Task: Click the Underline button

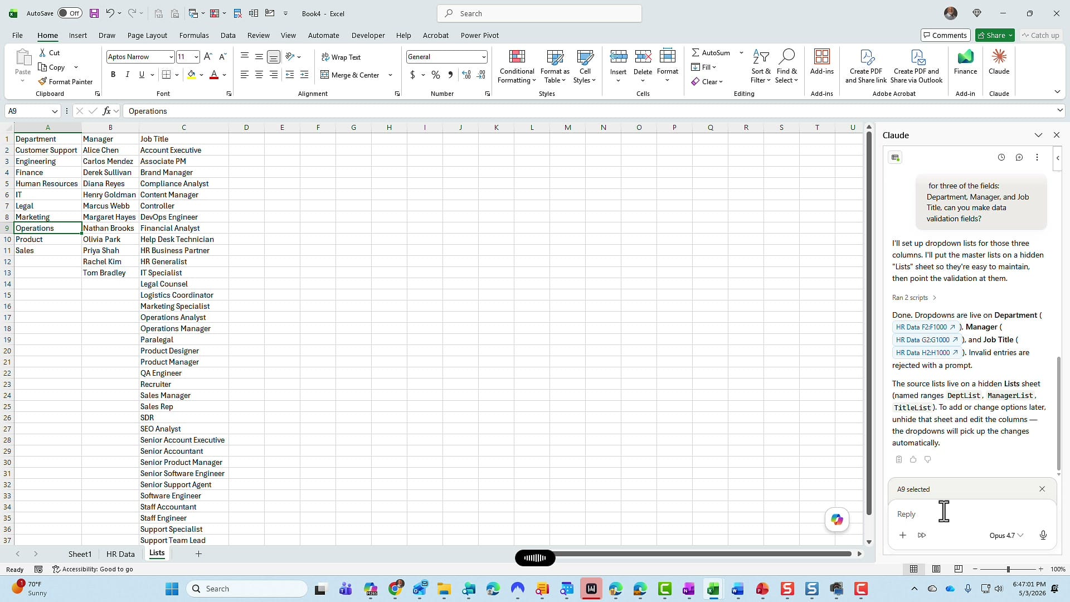Action: (142, 75)
